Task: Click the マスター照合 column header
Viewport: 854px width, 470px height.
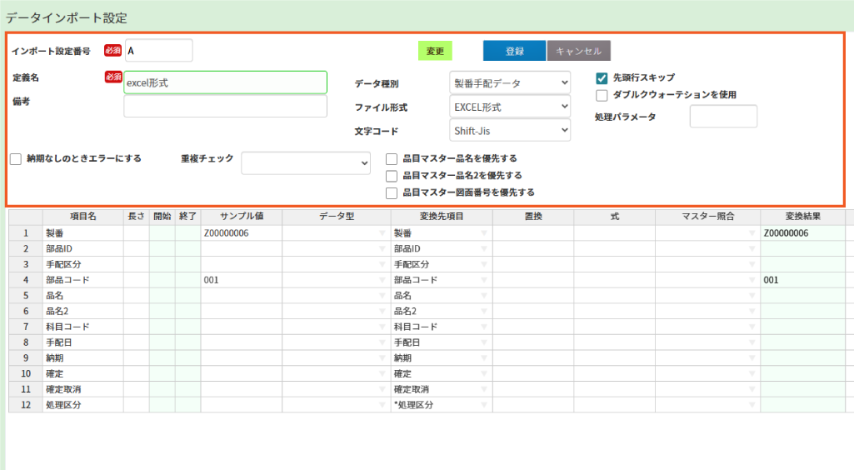Action: tap(707, 217)
